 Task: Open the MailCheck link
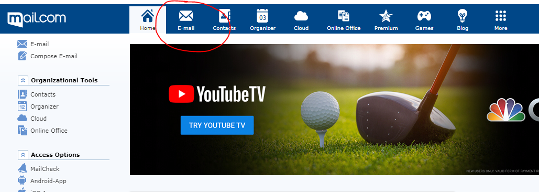coord(45,169)
